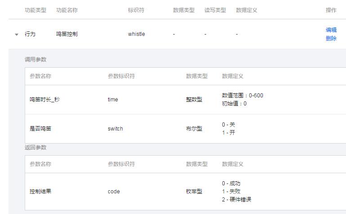Click the time parameter identifier

tap(113, 100)
